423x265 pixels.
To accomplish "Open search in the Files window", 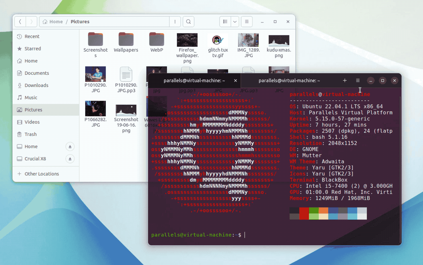I will (188, 22).
